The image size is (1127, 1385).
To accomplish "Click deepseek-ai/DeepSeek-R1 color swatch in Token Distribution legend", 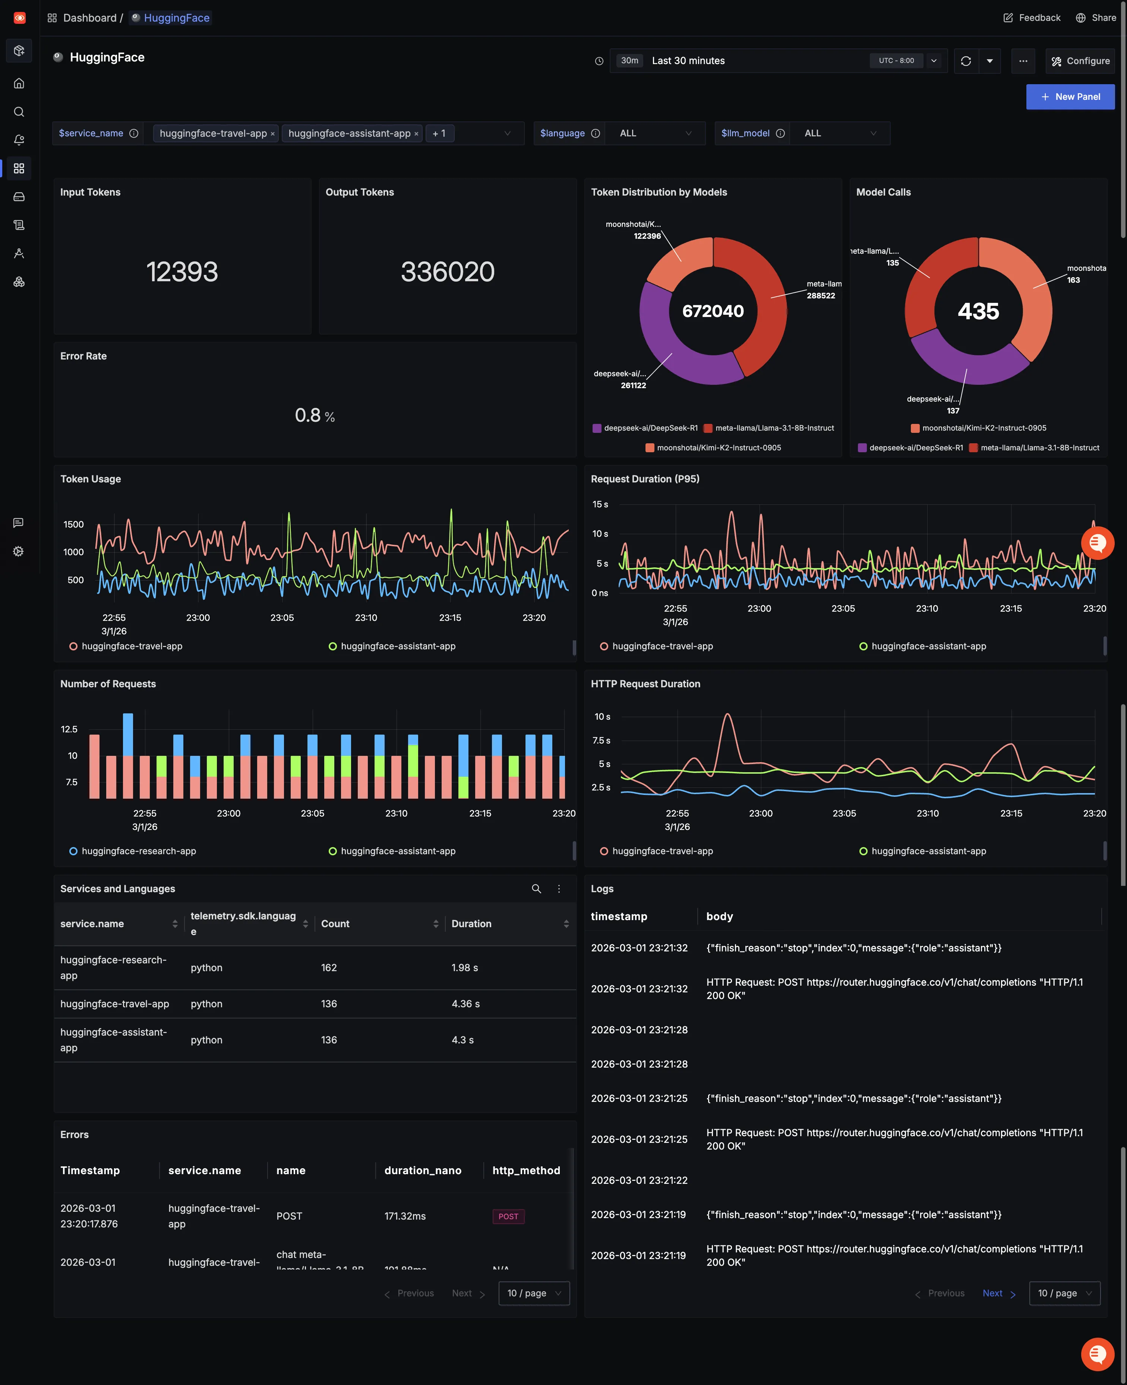I will click(597, 428).
